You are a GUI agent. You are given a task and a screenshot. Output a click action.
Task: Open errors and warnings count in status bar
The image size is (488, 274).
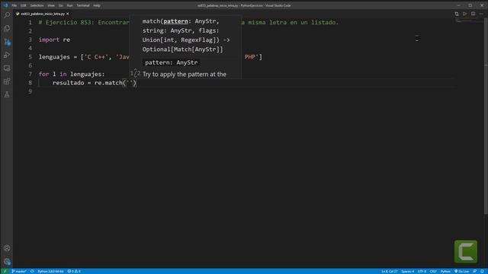tap(74, 271)
